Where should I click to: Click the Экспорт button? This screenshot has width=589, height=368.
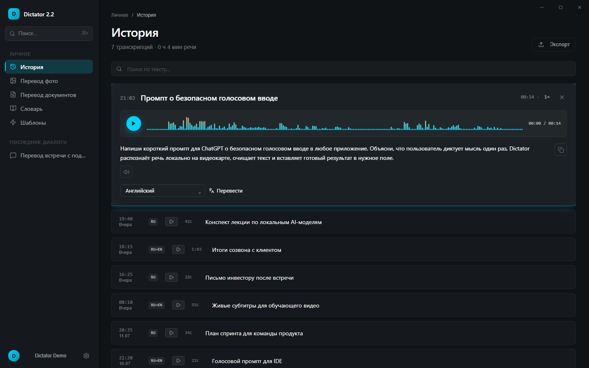click(x=554, y=45)
